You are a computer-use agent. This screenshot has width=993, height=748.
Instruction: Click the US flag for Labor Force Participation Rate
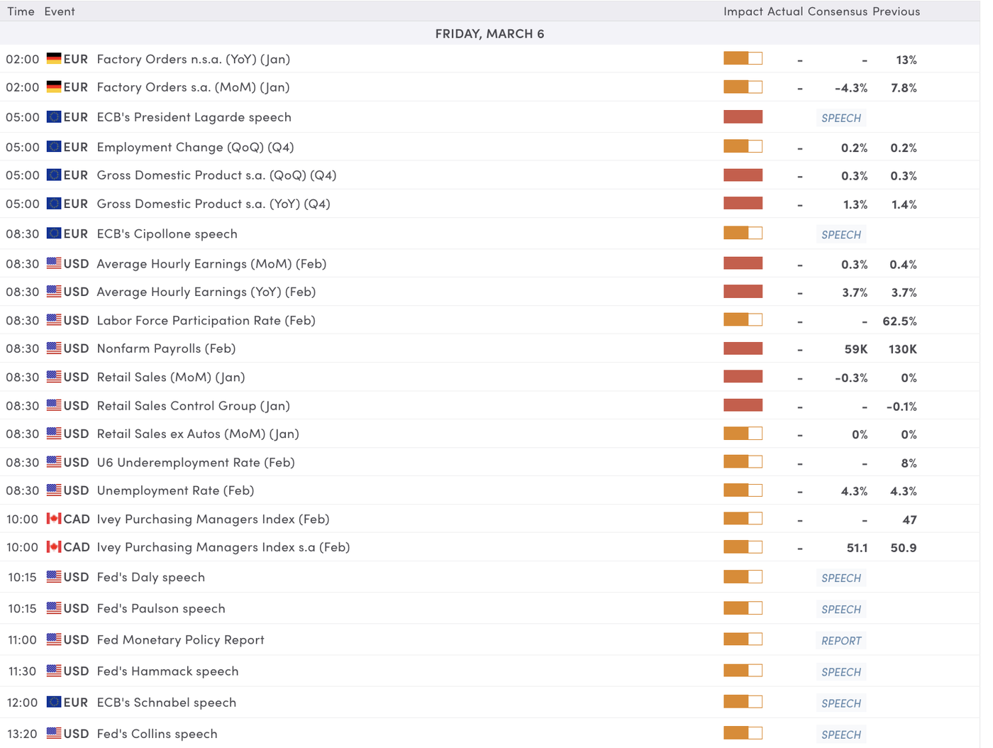[x=54, y=319]
